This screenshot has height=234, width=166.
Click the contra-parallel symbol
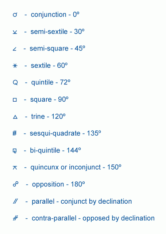(15, 218)
